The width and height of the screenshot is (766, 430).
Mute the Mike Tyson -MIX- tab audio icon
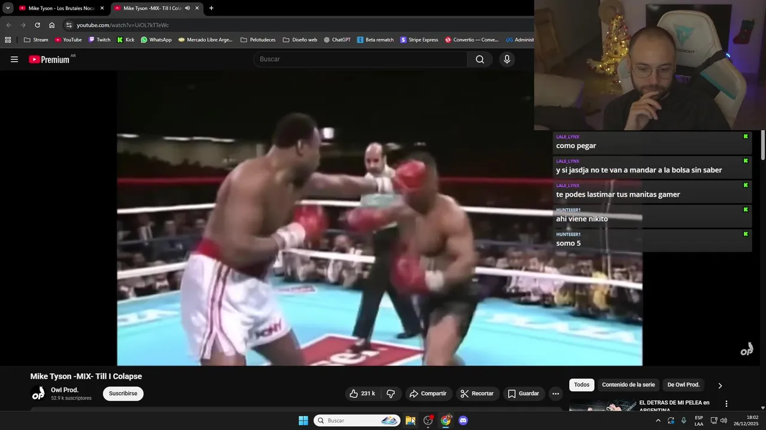pyautogui.click(x=187, y=8)
